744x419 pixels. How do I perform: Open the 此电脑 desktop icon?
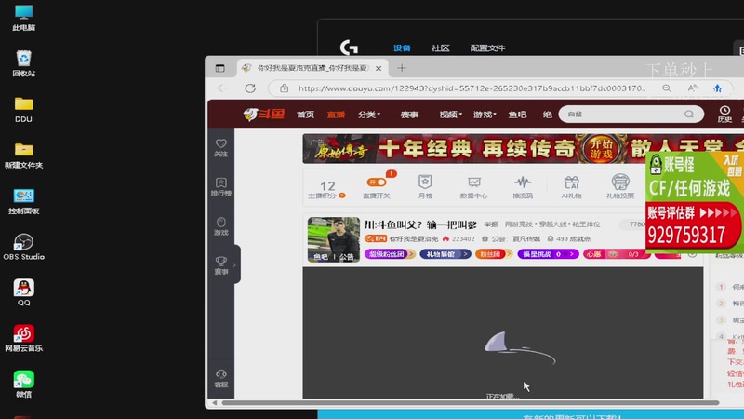[24, 18]
